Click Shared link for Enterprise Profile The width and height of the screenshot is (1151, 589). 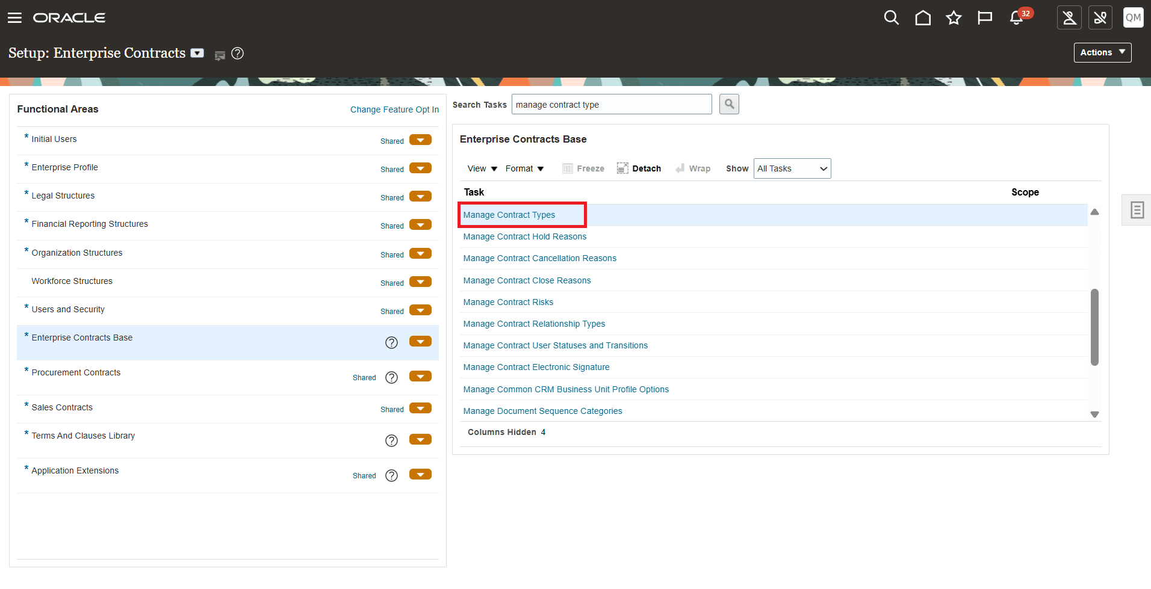pos(392,170)
